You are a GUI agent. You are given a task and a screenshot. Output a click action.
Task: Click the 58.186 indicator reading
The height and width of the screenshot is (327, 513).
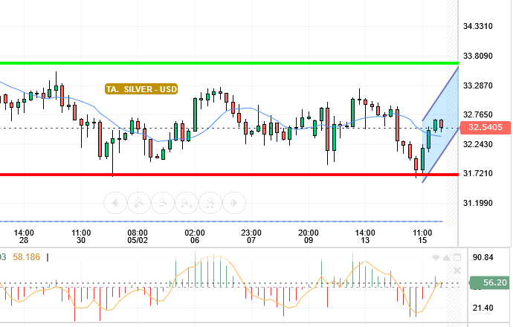pyautogui.click(x=26, y=257)
